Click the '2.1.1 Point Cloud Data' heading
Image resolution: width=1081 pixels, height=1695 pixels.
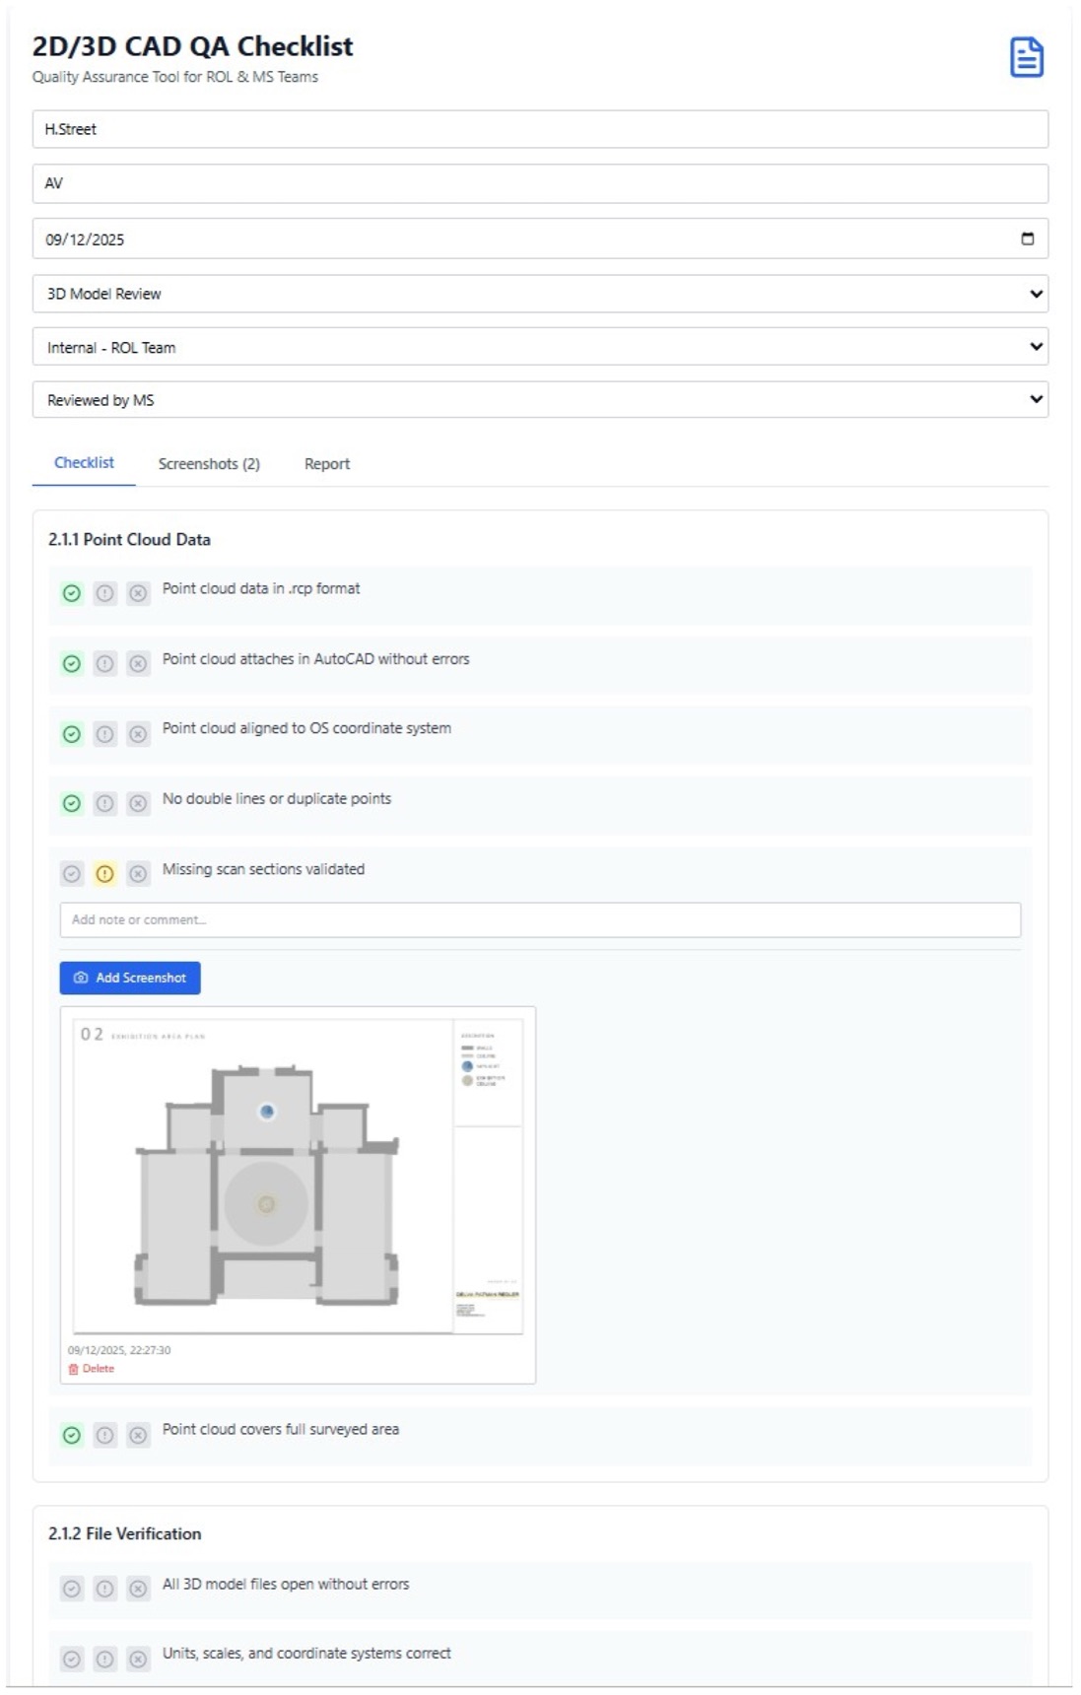point(129,539)
